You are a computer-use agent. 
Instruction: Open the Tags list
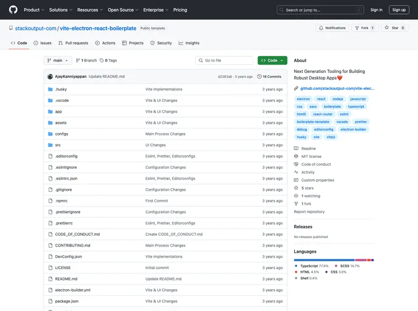tap(109, 61)
